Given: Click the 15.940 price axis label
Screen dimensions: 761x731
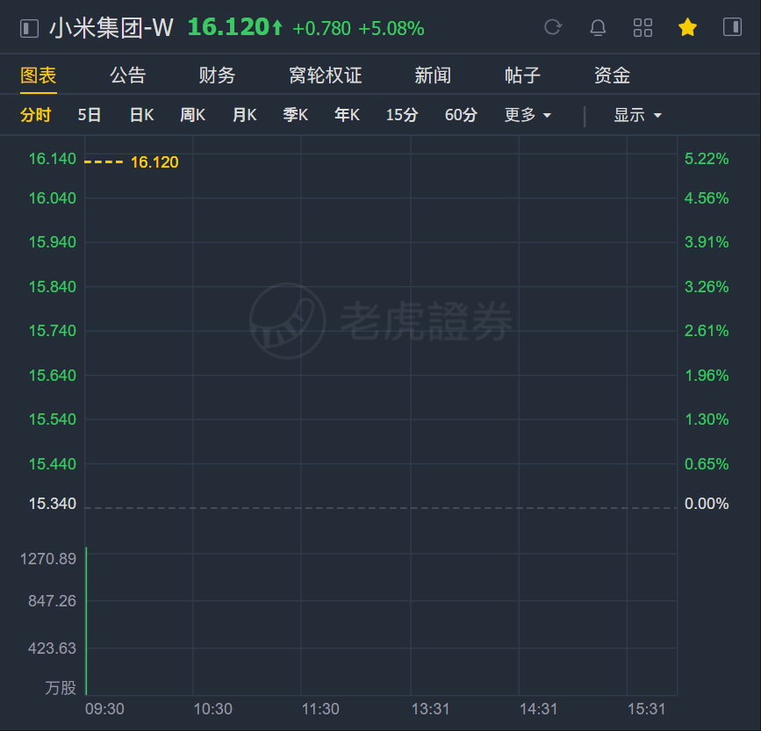Looking at the screenshot, I should click(x=53, y=241).
